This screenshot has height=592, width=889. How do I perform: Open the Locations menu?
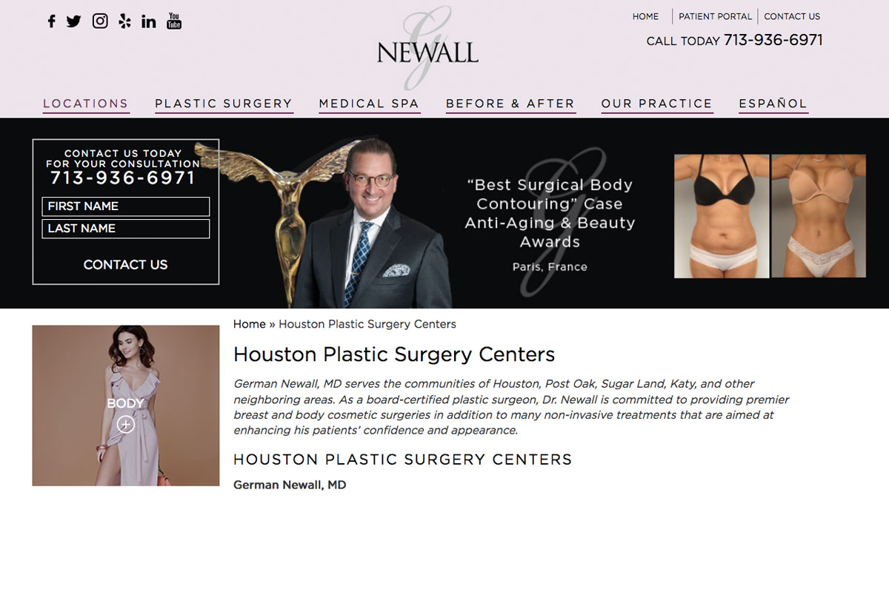[86, 104]
